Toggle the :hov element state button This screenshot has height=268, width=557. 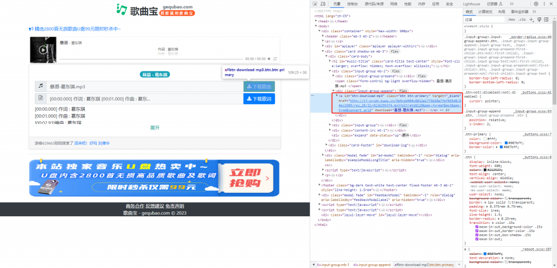click(511, 19)
